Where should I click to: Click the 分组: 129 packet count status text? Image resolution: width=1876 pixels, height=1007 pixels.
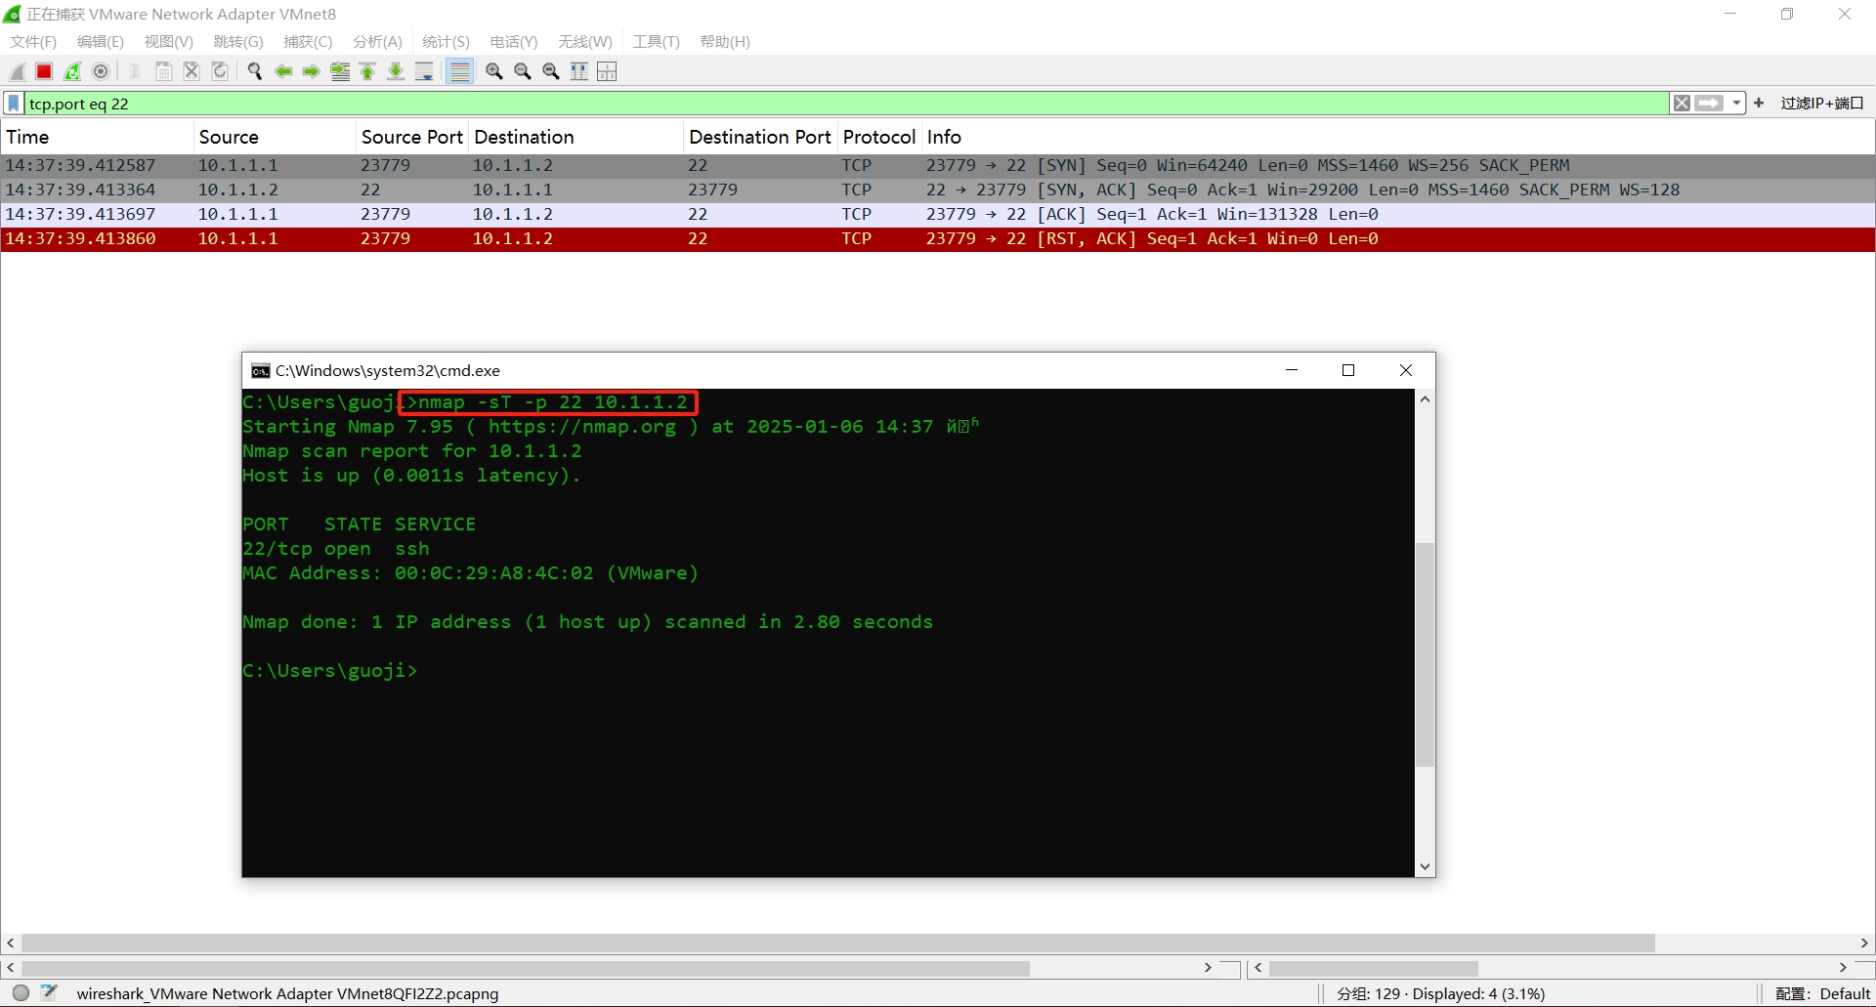click(1441, 994)
